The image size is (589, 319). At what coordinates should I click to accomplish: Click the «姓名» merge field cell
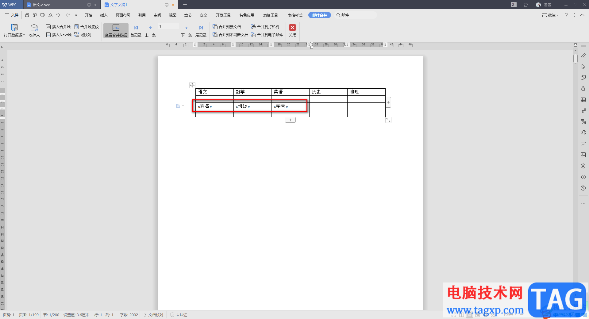click(214, 106)
